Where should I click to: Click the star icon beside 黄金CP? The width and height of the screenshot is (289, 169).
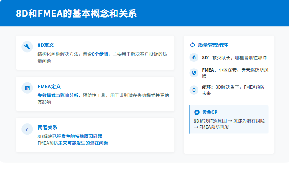pos(197,112)
